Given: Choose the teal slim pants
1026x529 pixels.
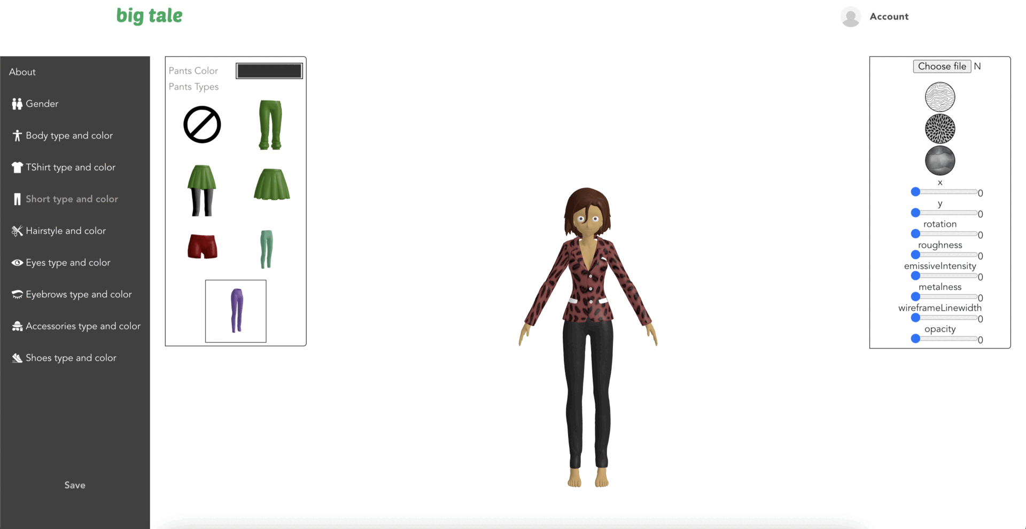Looking at the screenshot, I should (266, 249).
